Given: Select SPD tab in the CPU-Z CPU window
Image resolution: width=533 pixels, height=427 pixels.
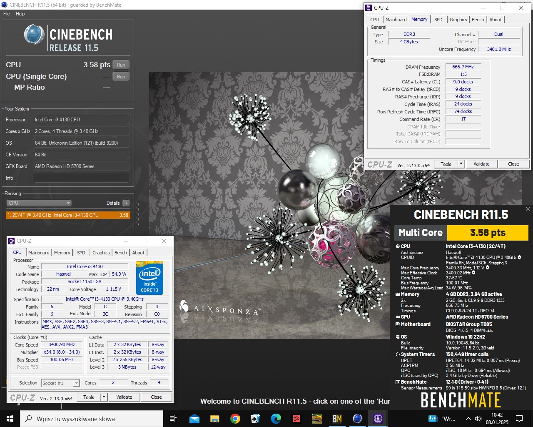Looking at the screenshot, I should tap(81, 253).
